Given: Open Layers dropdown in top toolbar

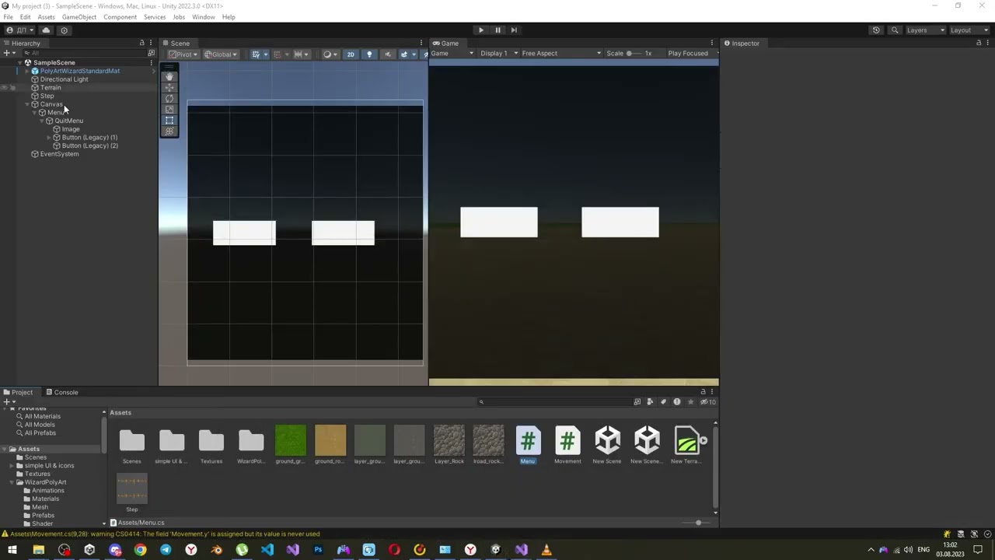Looking at the screenshot, I should [x=925, y=30].
